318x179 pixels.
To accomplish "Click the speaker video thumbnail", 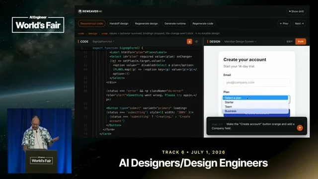I will coord(40,141).
